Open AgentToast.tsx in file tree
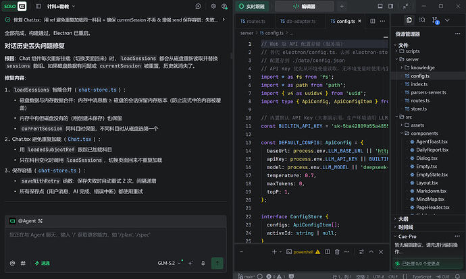Viewport: 466px width, 279px height. (432, 142)
